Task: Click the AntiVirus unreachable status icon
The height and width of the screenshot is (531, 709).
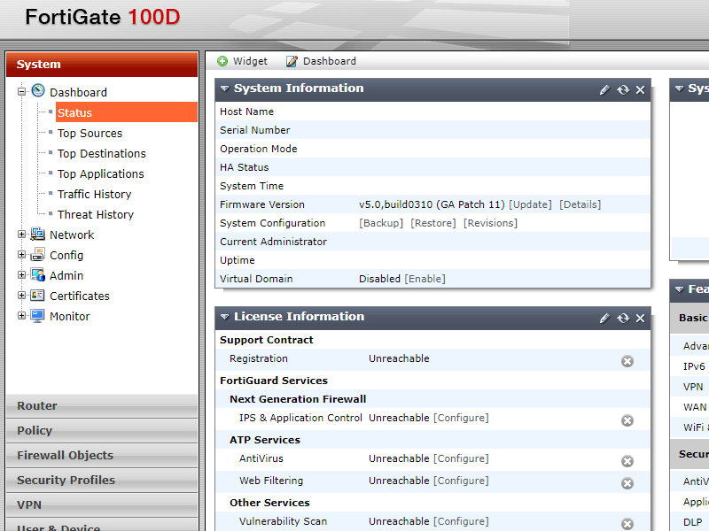Action: [x=627, y=461]
